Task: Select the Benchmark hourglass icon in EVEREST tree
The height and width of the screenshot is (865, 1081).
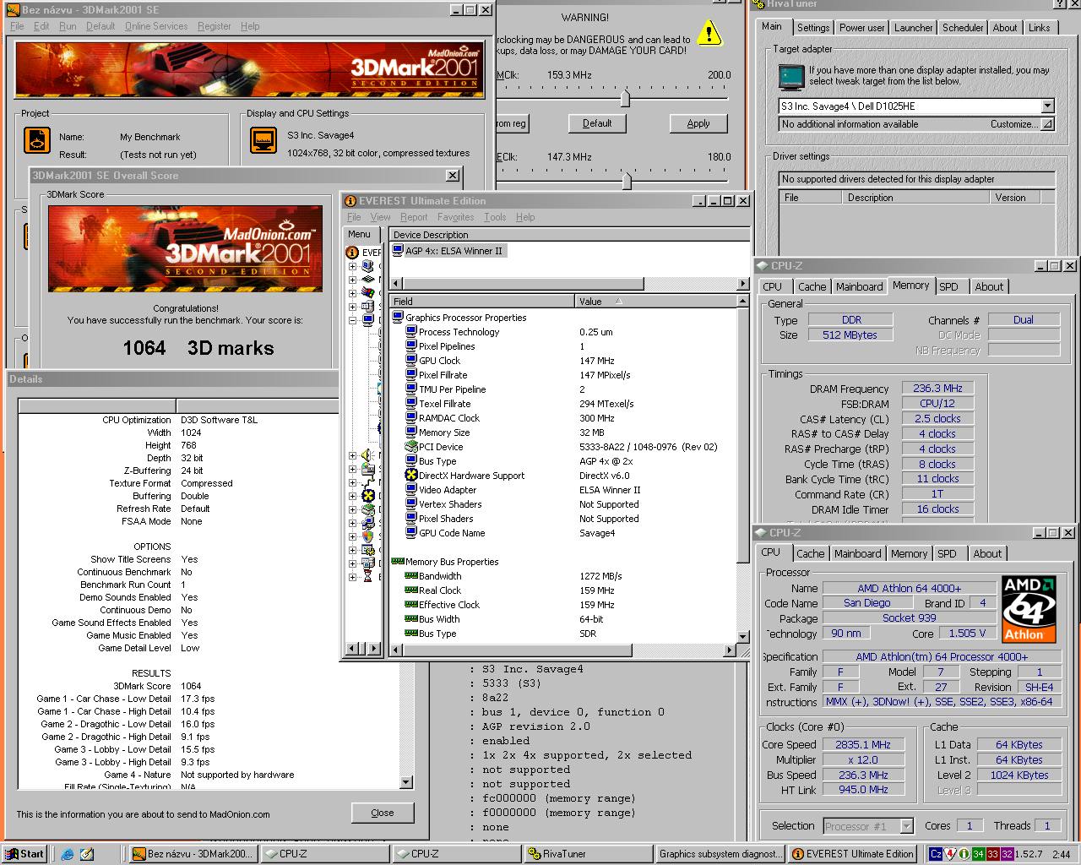Action: tap(368, 577)
